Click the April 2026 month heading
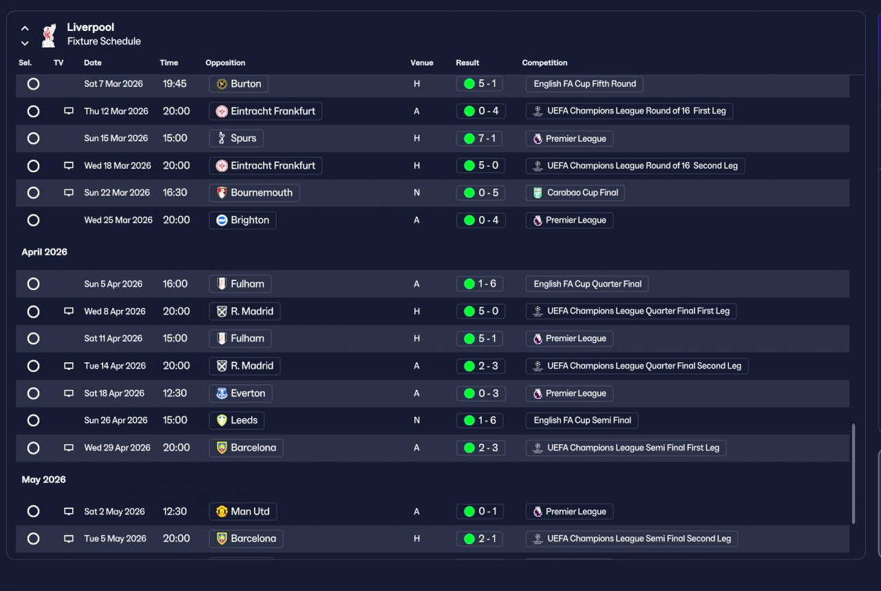 pyautogui.click(x=45, y=252)
